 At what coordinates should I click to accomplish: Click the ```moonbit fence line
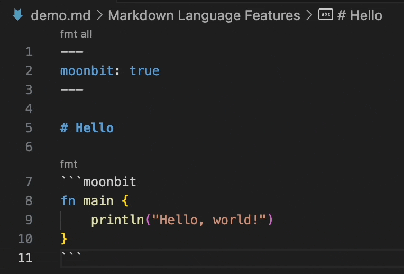click(98, 182)
